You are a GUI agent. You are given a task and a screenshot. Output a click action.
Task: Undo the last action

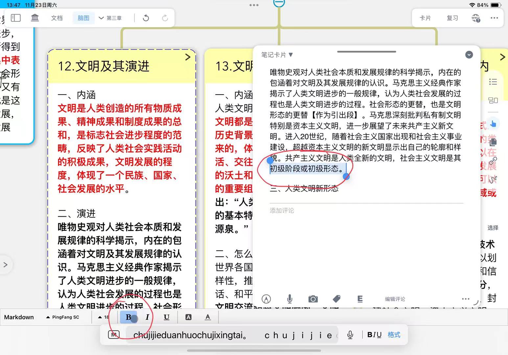click(x=146, y=18)
